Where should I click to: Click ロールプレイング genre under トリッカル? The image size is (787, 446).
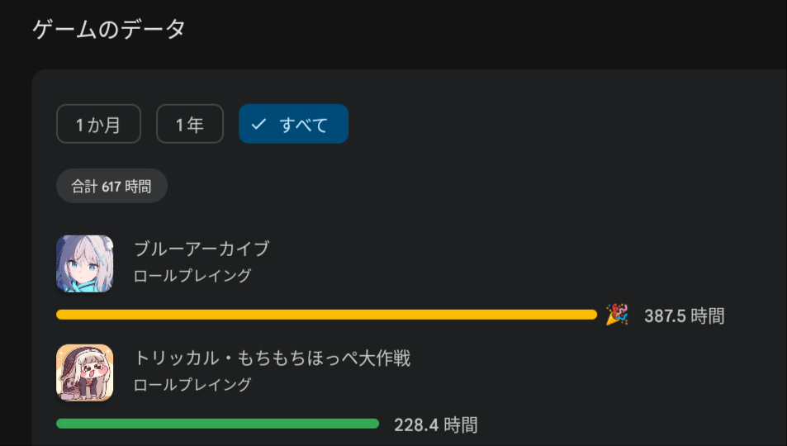(192, 385)
